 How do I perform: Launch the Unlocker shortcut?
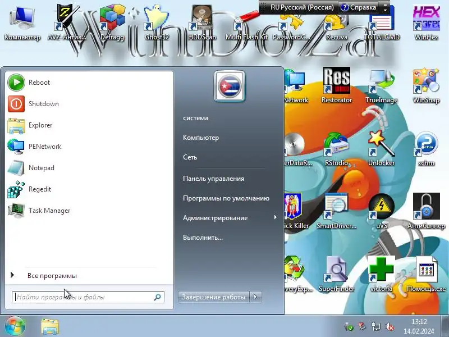click(x=382, y=149)
